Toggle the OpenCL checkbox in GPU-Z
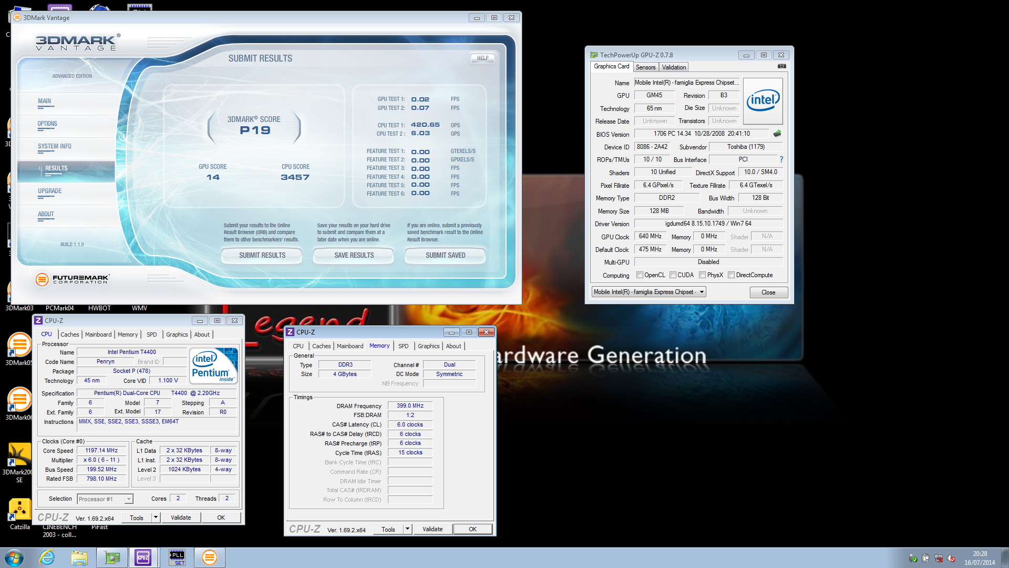 click(x=640, y=275)
